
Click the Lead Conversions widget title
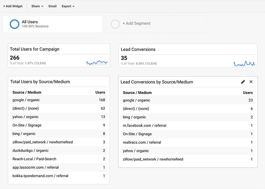click(138, 49)
